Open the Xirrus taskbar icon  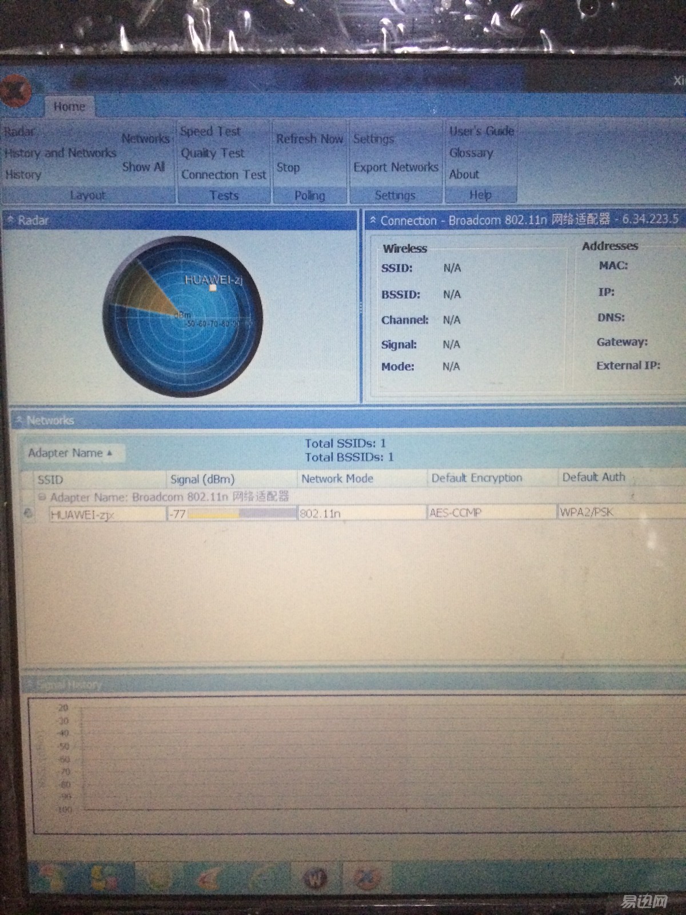point(366,877)
